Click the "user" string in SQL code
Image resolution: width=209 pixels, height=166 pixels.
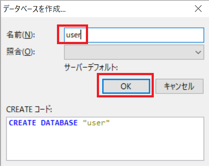[96, 123]
